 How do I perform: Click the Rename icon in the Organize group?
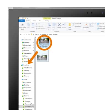(64, 24)
